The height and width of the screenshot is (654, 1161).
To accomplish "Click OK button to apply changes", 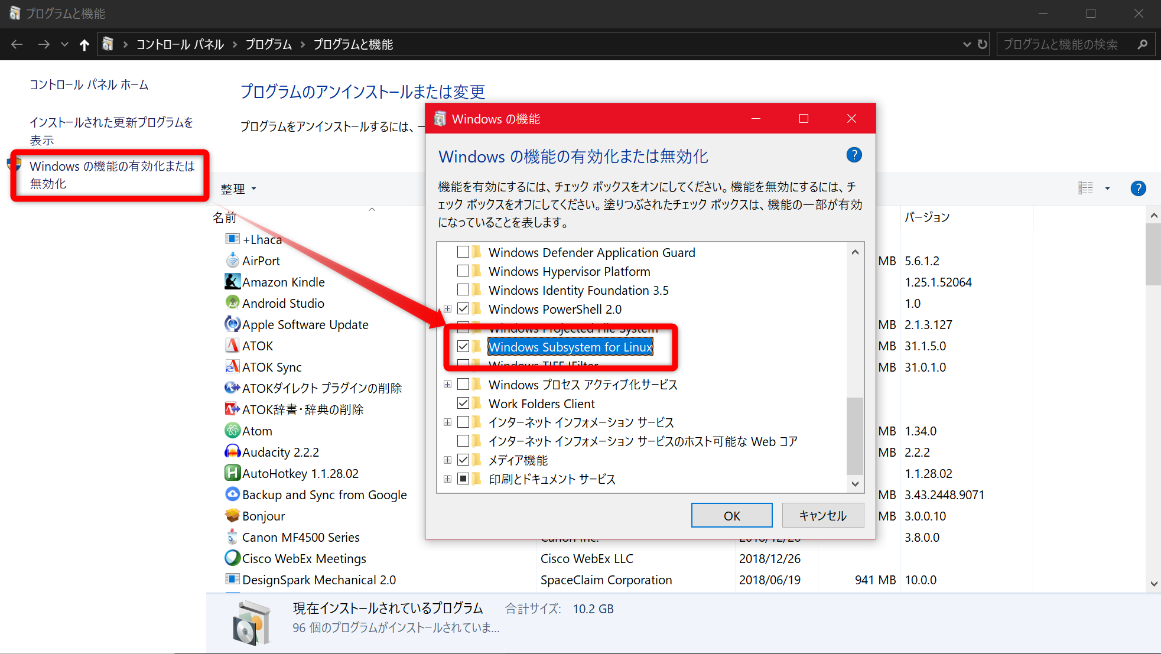I will tap(731, 515).
